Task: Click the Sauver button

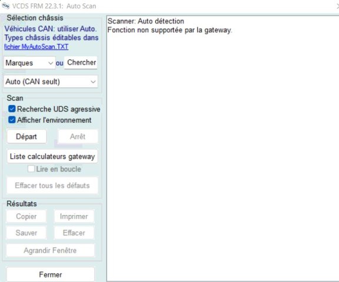Action: (x=26, y=233)
